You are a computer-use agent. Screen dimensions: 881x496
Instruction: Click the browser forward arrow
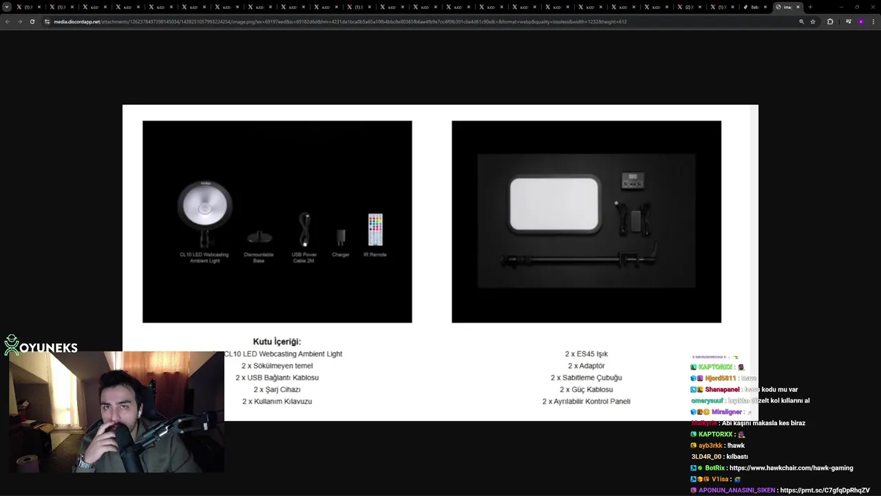[x=20, y=21]
